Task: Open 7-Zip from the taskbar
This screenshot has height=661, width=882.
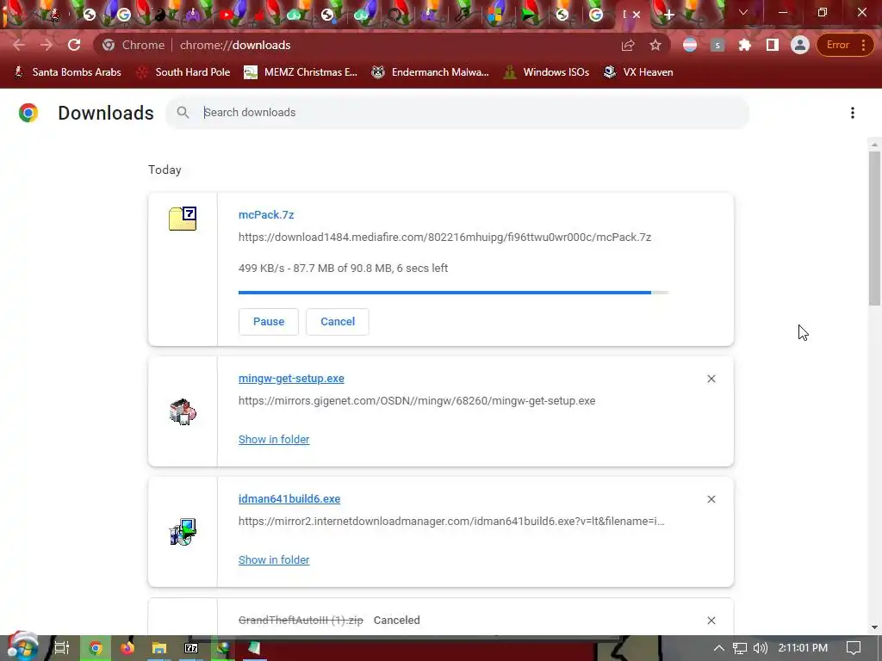Action: click(x=191, y=648)
